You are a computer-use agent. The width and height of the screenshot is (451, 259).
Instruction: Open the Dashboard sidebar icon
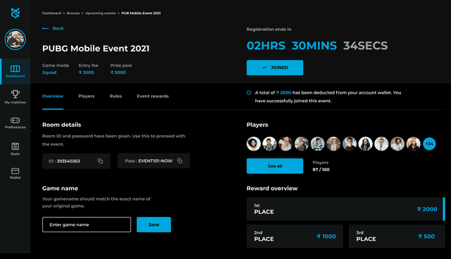16,69
